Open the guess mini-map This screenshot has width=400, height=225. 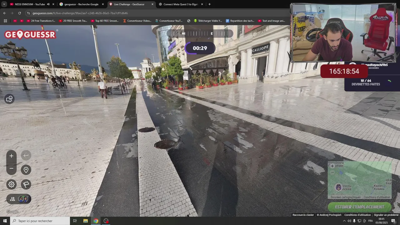359,180
